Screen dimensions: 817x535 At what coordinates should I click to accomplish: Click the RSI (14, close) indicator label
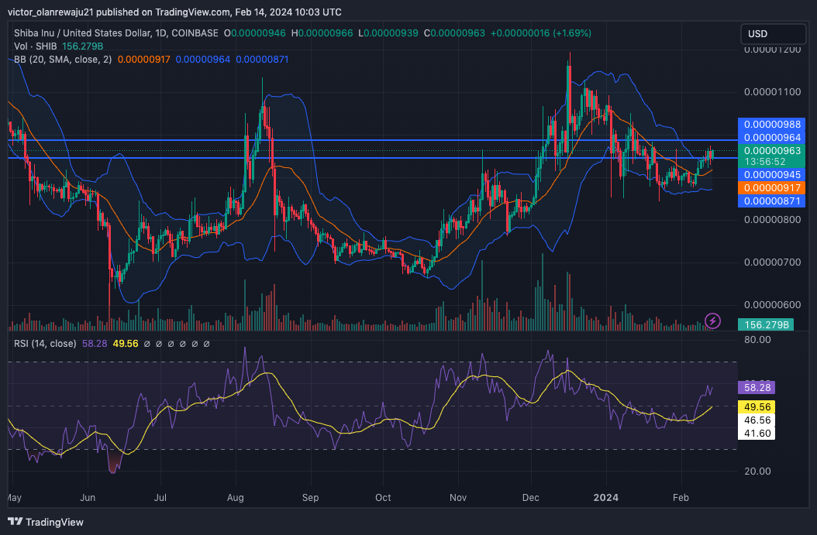point(45,344)
